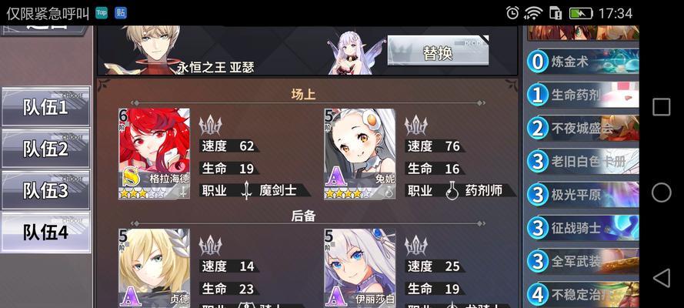Select the 炼金术 card in the deck list
Image resolution: width=684 pixels, height=308 pixels.
[x=582, y=62]
